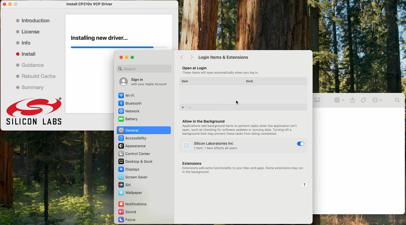Open Battery settings
The height and width of the screenshot is (225, 406).
[x=144, y=119]
